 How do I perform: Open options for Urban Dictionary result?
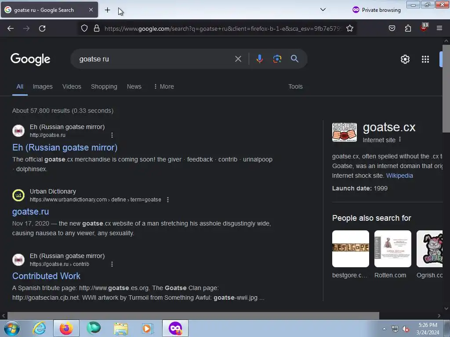pyautogui.click(x=168, y=200)
